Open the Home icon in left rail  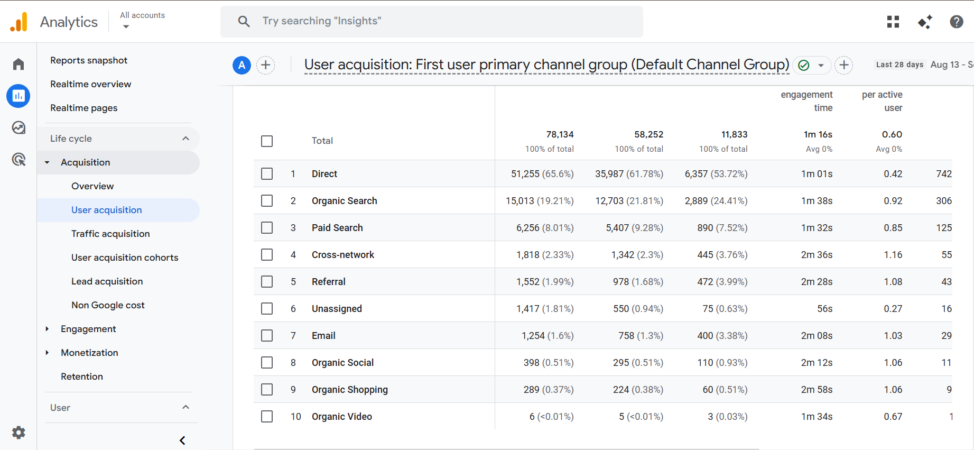(18, 65)
